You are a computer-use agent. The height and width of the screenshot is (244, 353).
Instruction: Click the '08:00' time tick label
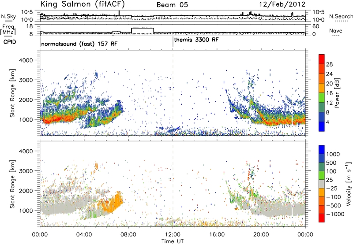(x=128, y=235)
